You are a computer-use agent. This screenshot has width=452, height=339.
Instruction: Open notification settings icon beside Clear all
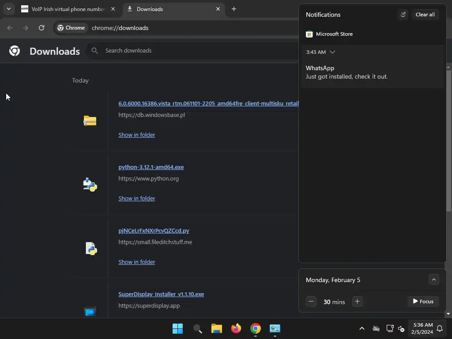(403, 15)
